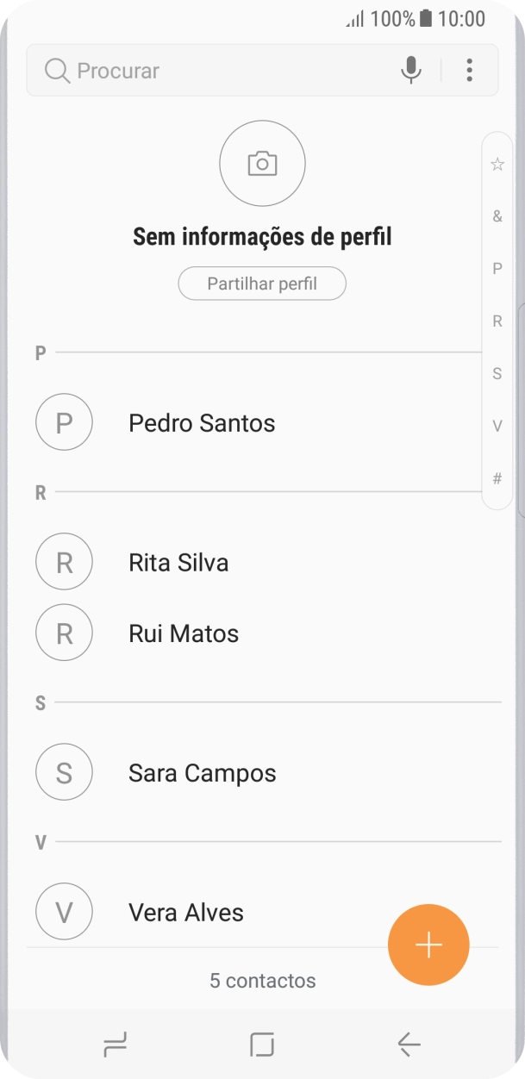Tap the orange plus button to add contact
The width and height of the screenshot is (525, 1079).
tap(428, 945)
